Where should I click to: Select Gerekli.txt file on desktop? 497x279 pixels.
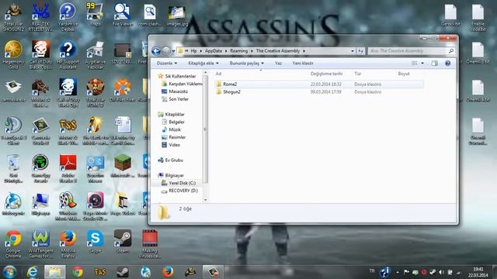(x=450, y=15)
